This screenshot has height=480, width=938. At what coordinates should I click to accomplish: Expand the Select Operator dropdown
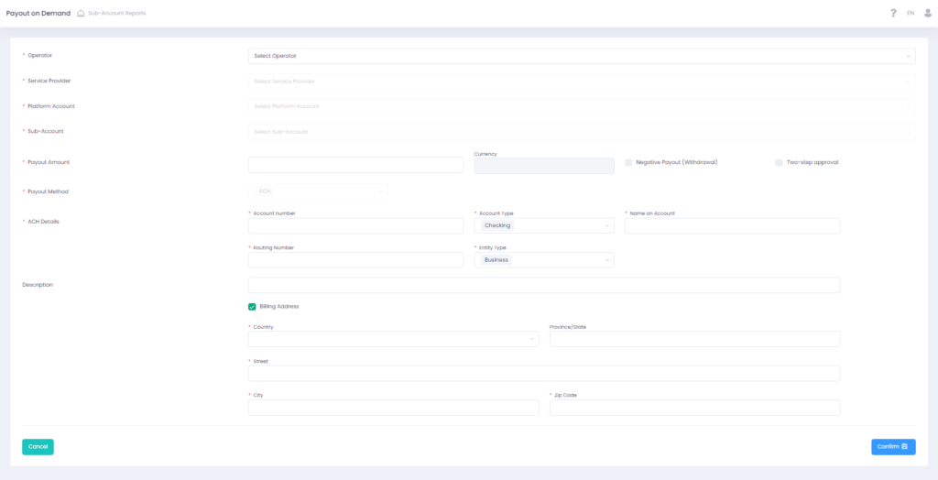[581, 56]
